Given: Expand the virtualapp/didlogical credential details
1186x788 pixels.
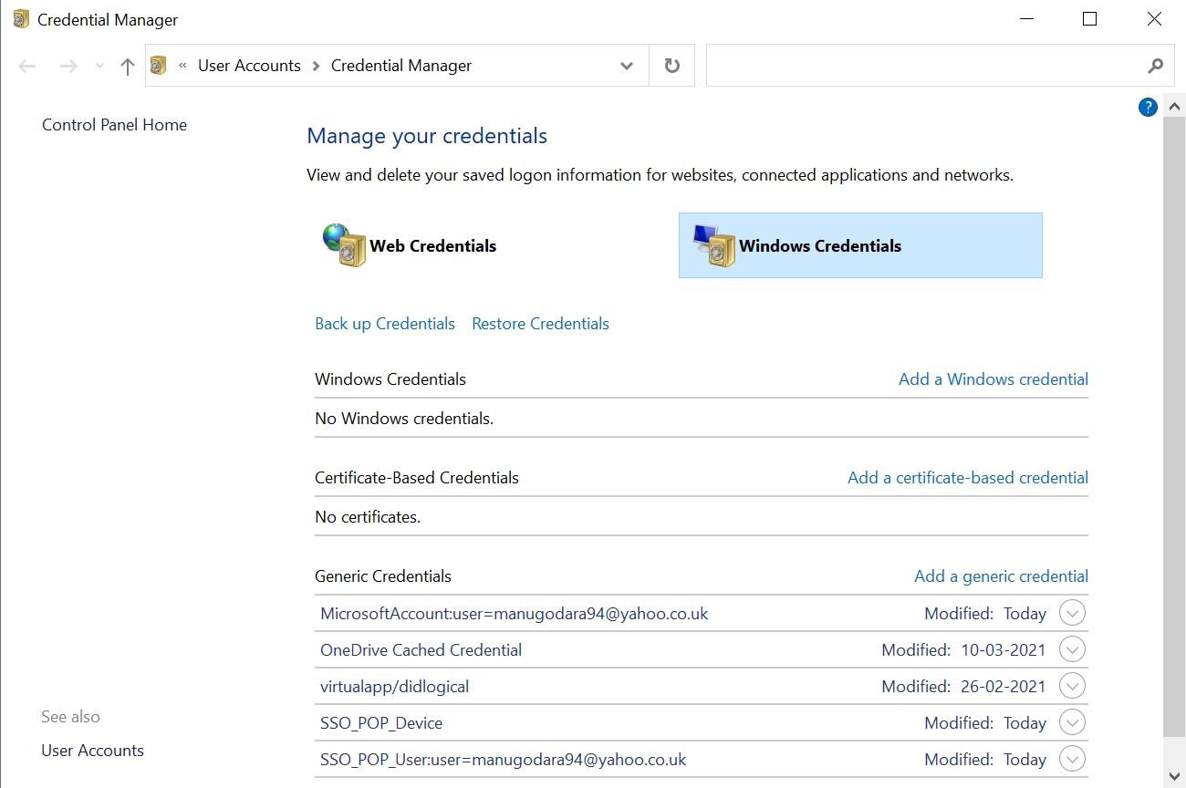Looking at the screenshot, I should (x=1072, y=685).
